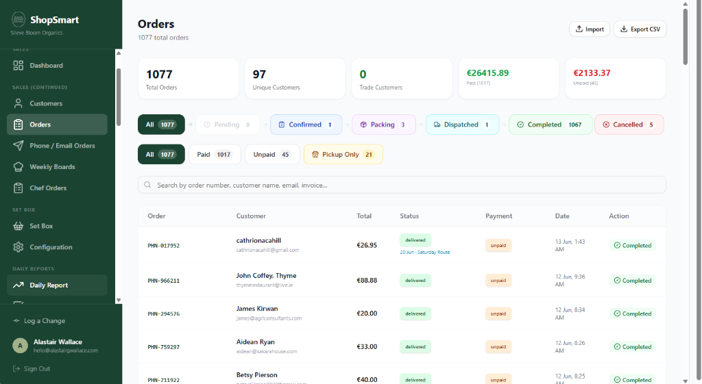This screenshot has height=384, width=702.
Task: Open Phone / Email Orders page
Action: pyautogui.click(x=57, y=145)
